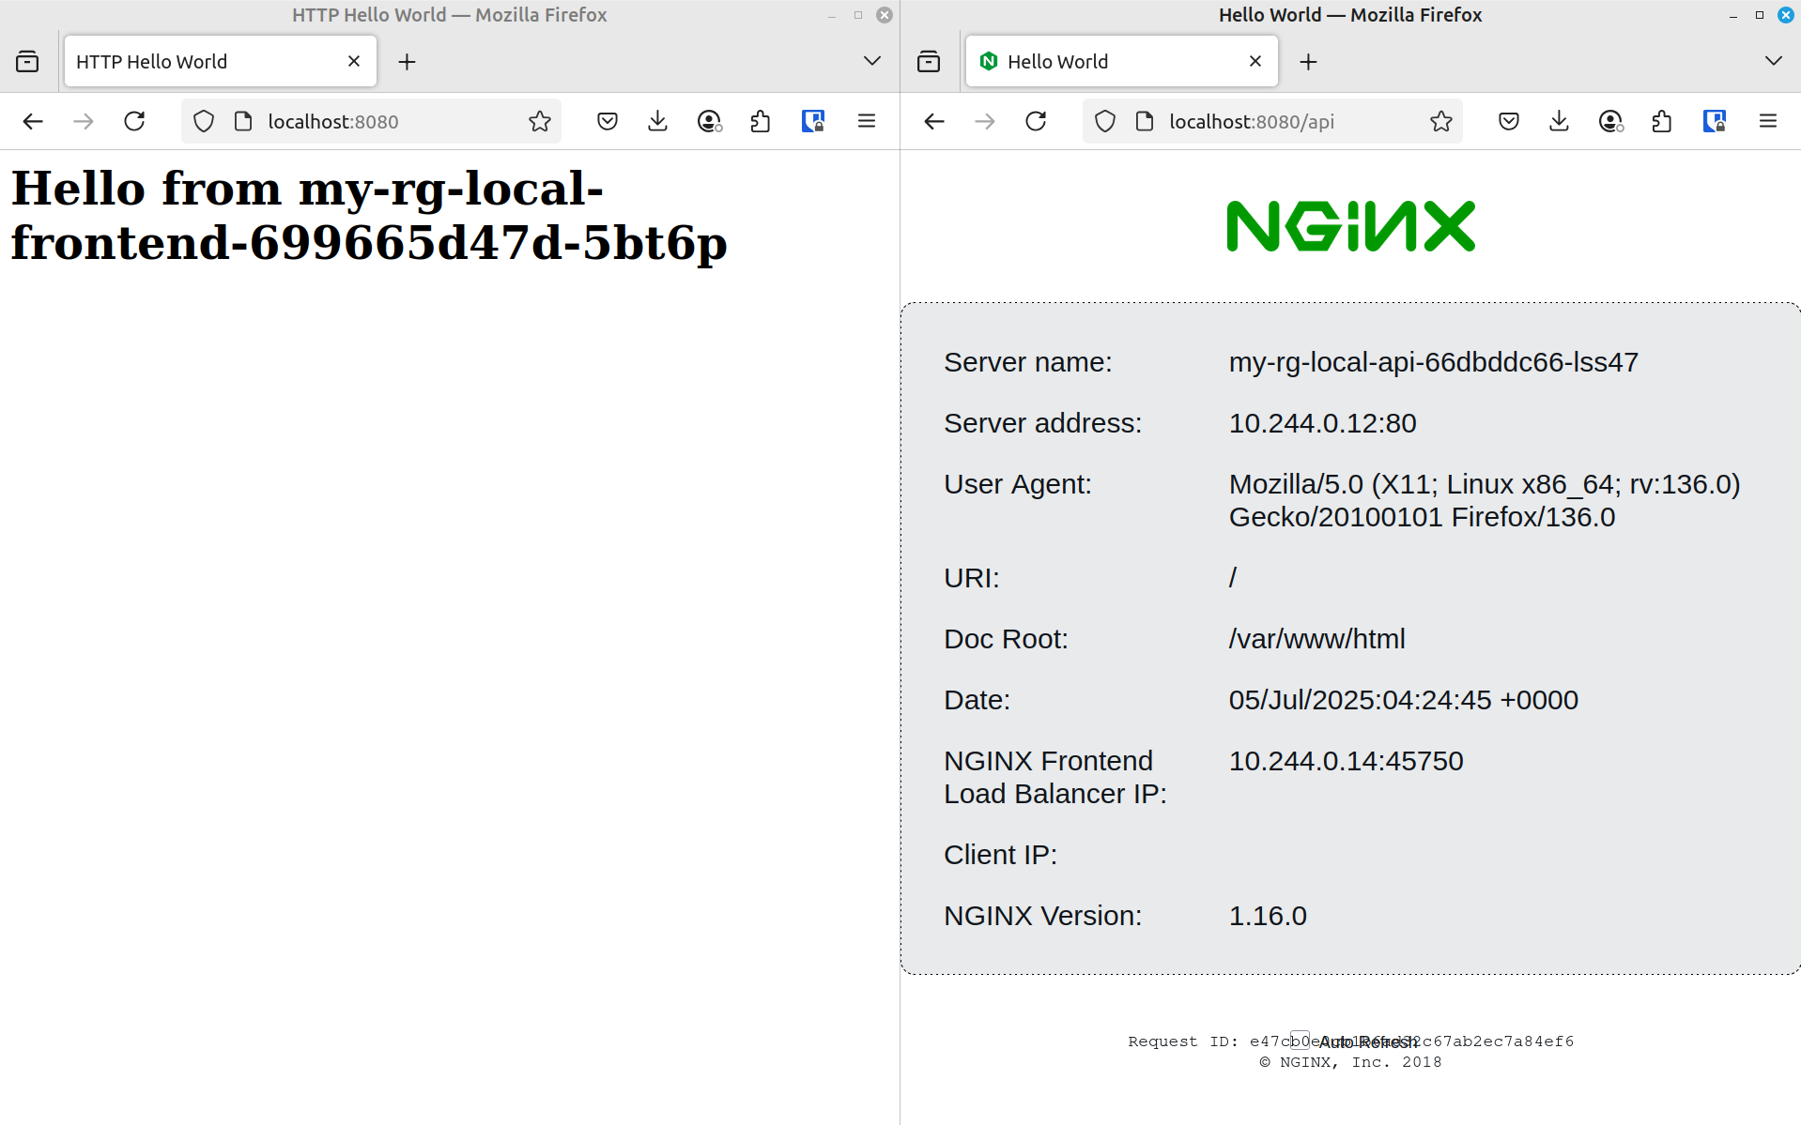
Task: Save to Pocket in right Firefox window
Action: pyautogui.click(x=1509, y=121)
